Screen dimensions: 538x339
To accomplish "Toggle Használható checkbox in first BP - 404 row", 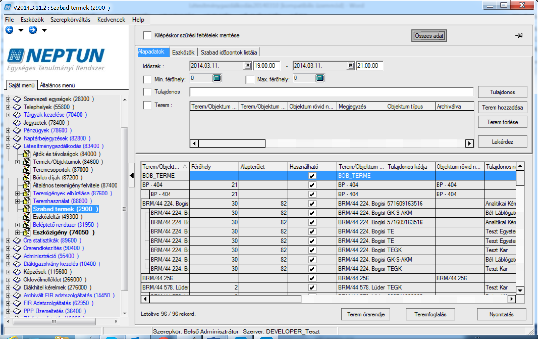I will pos(312,185).
